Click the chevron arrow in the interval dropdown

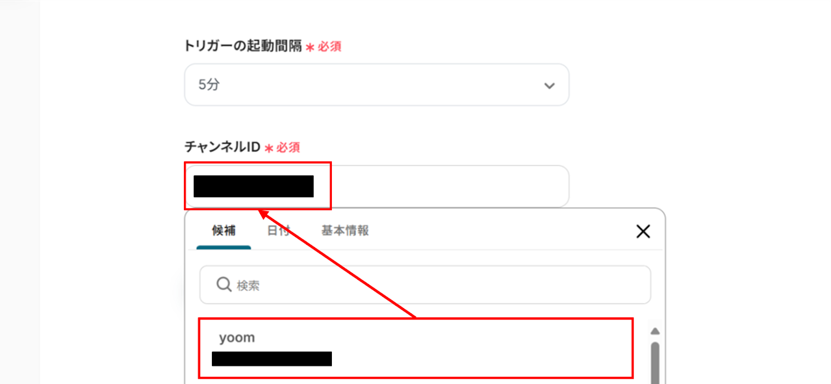549,86
